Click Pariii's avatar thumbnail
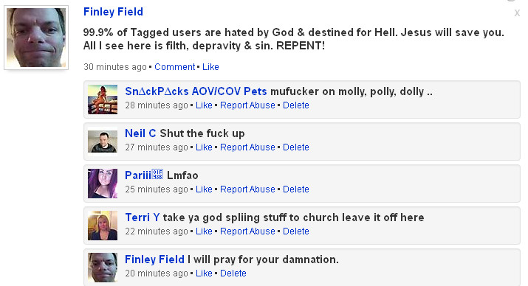Image resolution: width=528 pixels, height=286 pixels. 103,184
